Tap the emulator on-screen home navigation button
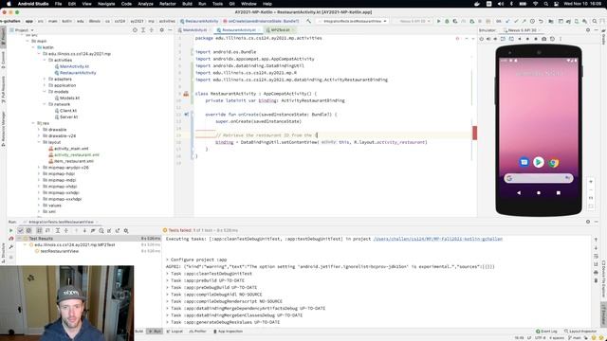The height and width of the screenshot is (341, 607). tap(539, 192)
